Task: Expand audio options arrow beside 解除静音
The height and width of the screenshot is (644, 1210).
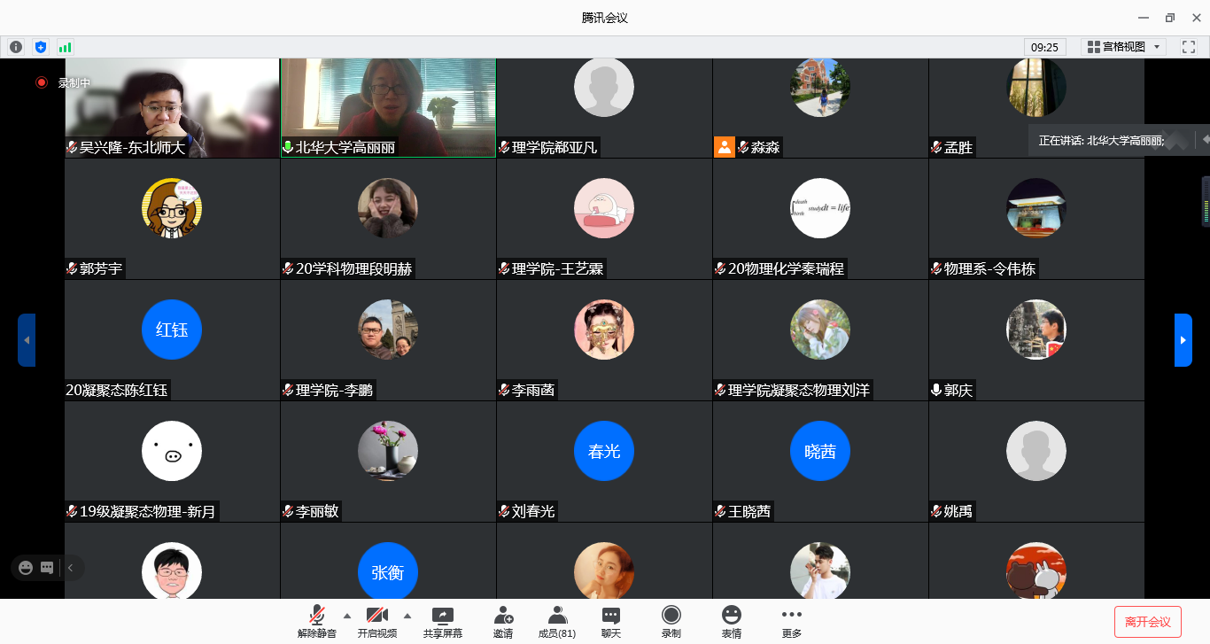Action: tap(346, 615)
